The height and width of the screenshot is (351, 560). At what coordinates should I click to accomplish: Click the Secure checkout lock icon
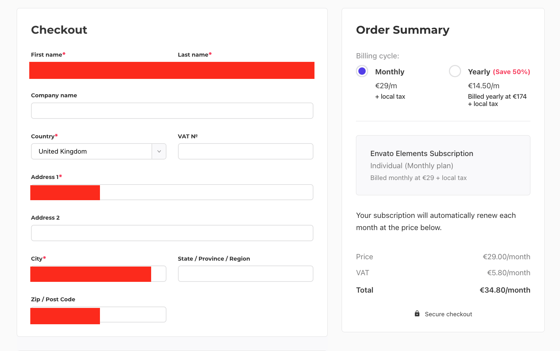[417, 313]
